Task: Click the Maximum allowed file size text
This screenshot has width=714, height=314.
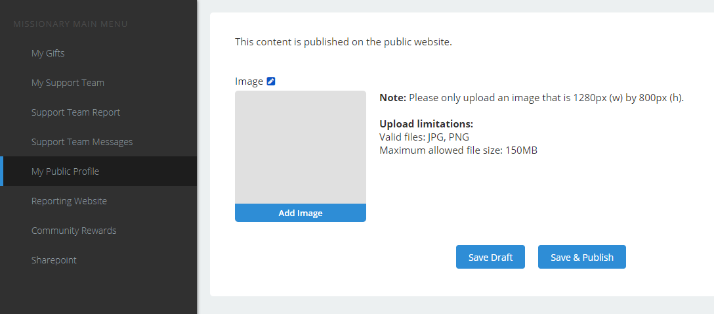Action: [x=458, y=150]
